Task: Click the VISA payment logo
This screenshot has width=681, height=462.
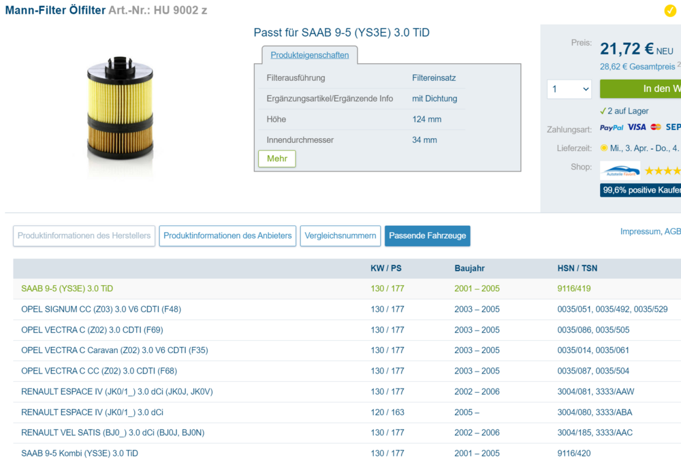Action: point(637,127)
